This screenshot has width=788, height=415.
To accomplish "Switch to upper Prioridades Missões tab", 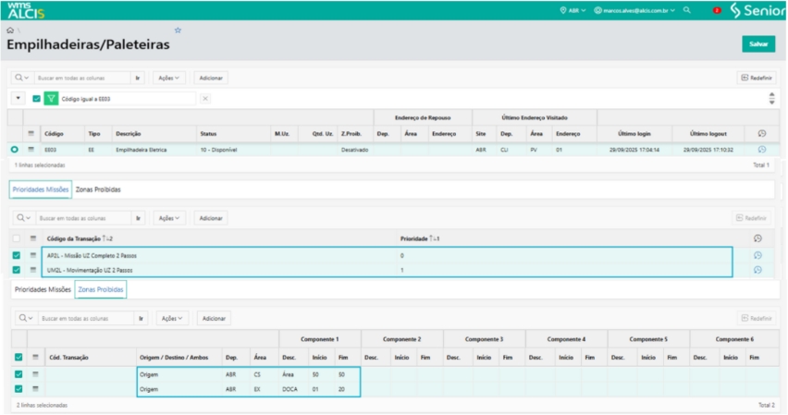I will [41, 189].
